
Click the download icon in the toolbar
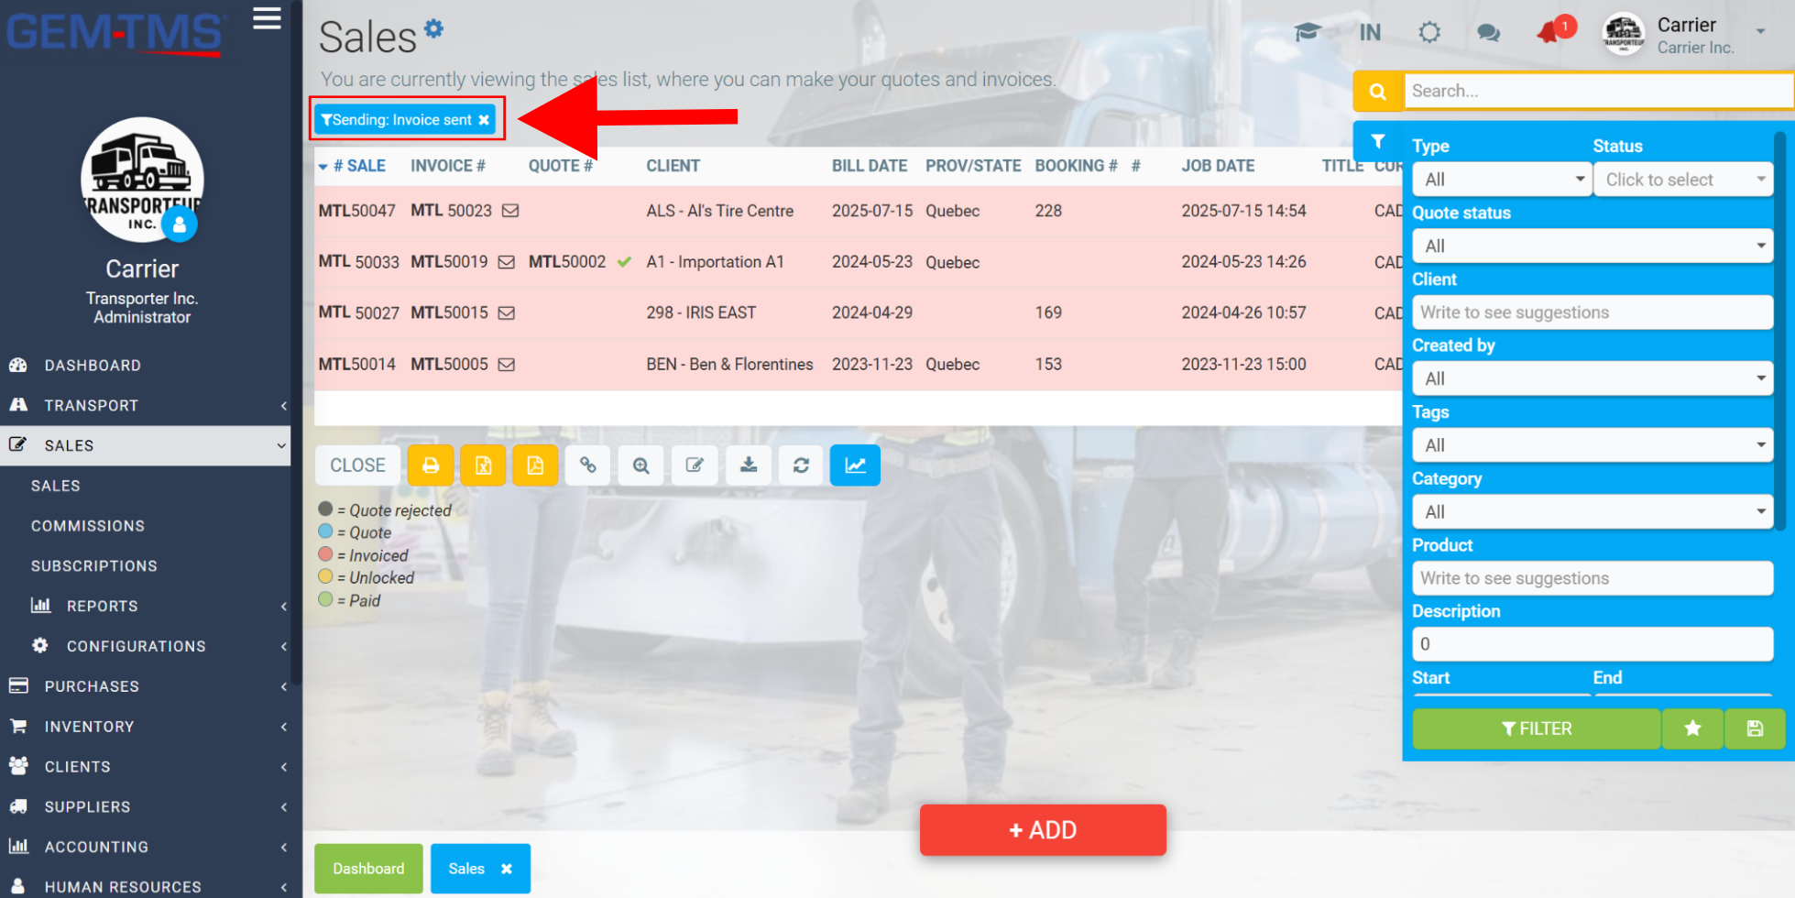point(749,465)
